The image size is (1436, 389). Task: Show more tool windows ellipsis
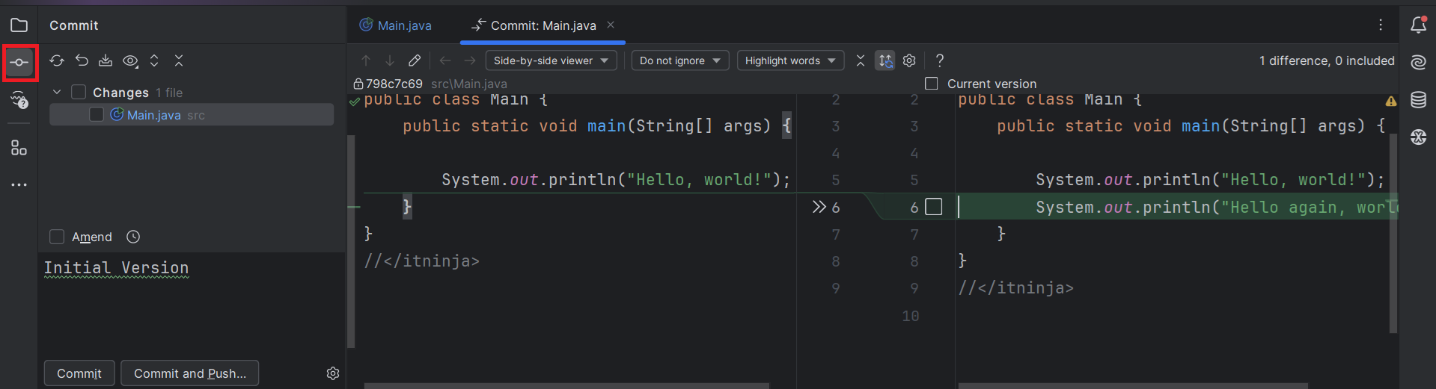click(x=19, y=184)
